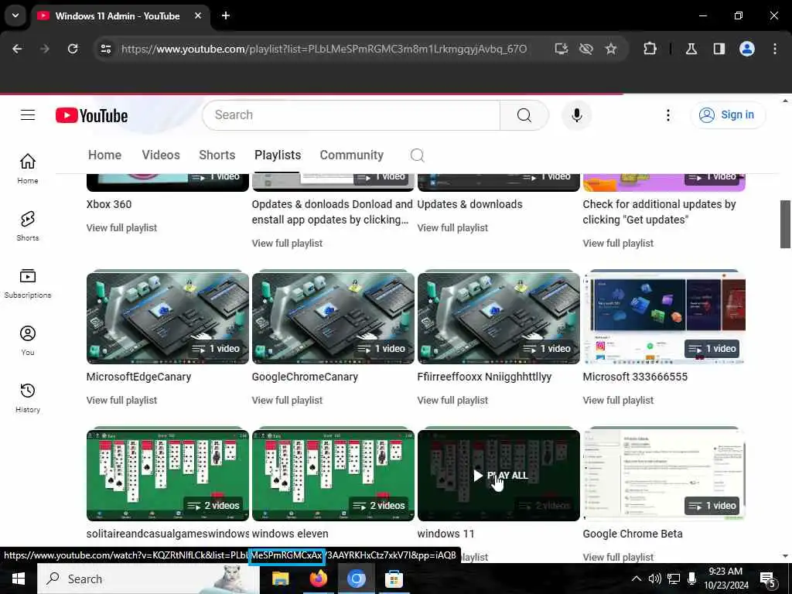Open the notification center icon

click(x=768, y=579)
